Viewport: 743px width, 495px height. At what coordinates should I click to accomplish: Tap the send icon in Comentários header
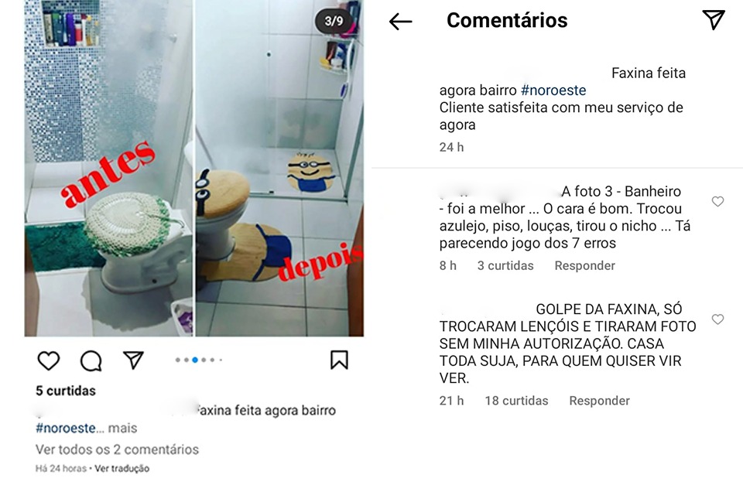click(714, 19)
